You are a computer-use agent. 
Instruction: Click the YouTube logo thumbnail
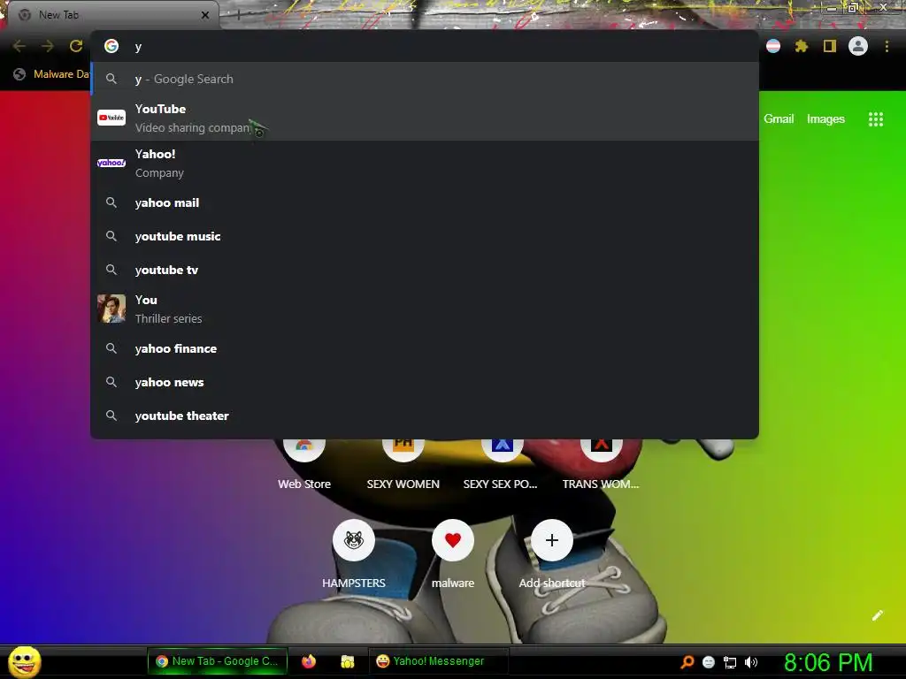click(x=111, y=118)
